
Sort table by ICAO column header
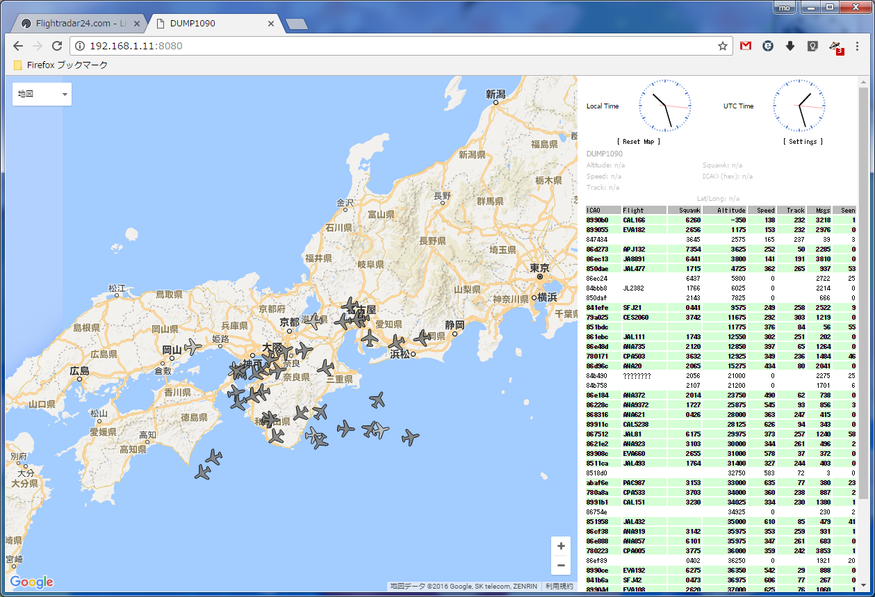603,210
